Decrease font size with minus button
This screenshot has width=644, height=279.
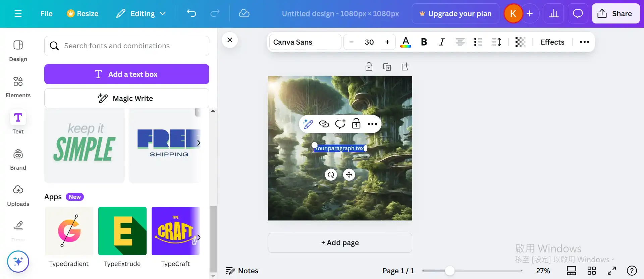[352, 42]
